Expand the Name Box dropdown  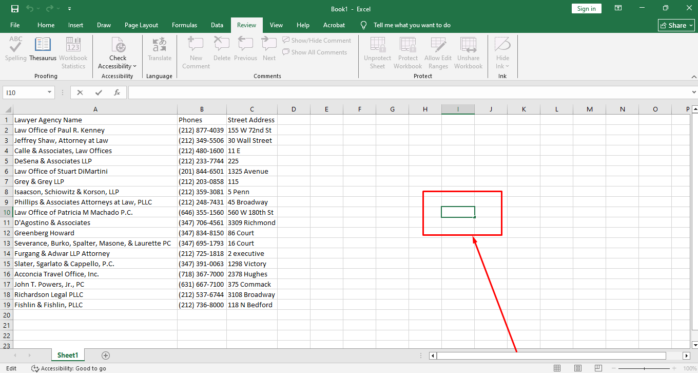(x=50, y=92)
